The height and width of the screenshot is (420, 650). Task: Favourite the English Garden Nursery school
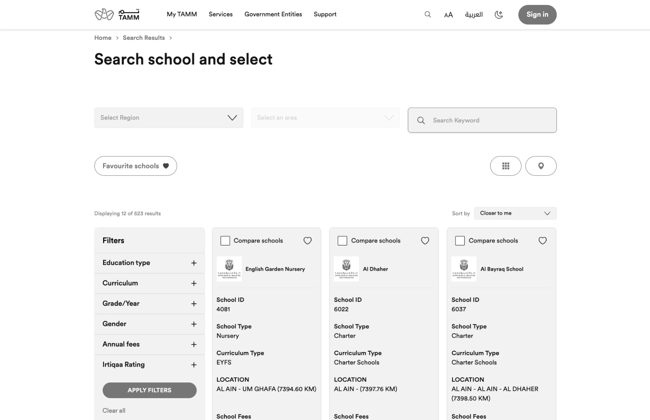click(307, 241)
